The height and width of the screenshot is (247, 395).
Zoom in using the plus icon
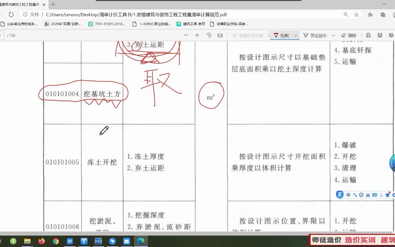click(x=196, y=35)
